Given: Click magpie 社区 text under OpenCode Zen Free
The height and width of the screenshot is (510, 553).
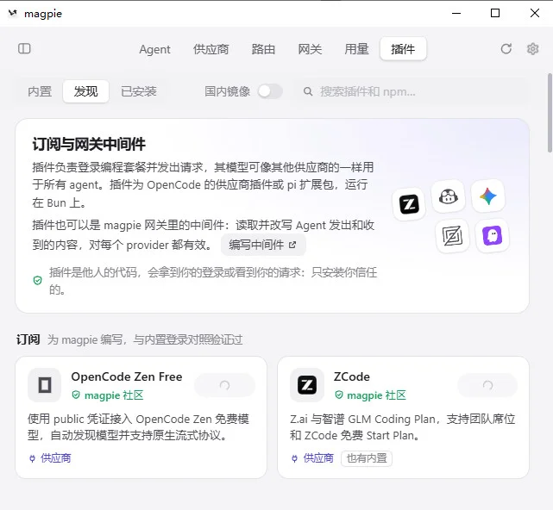Looking at the screenshot, I should point(114,395).
